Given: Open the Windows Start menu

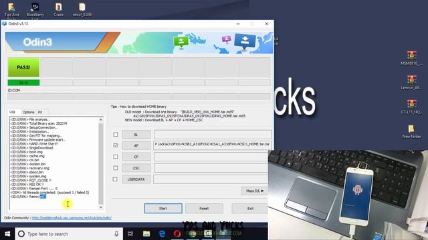Looking at the screenshot, I should (x=7, y=234).
